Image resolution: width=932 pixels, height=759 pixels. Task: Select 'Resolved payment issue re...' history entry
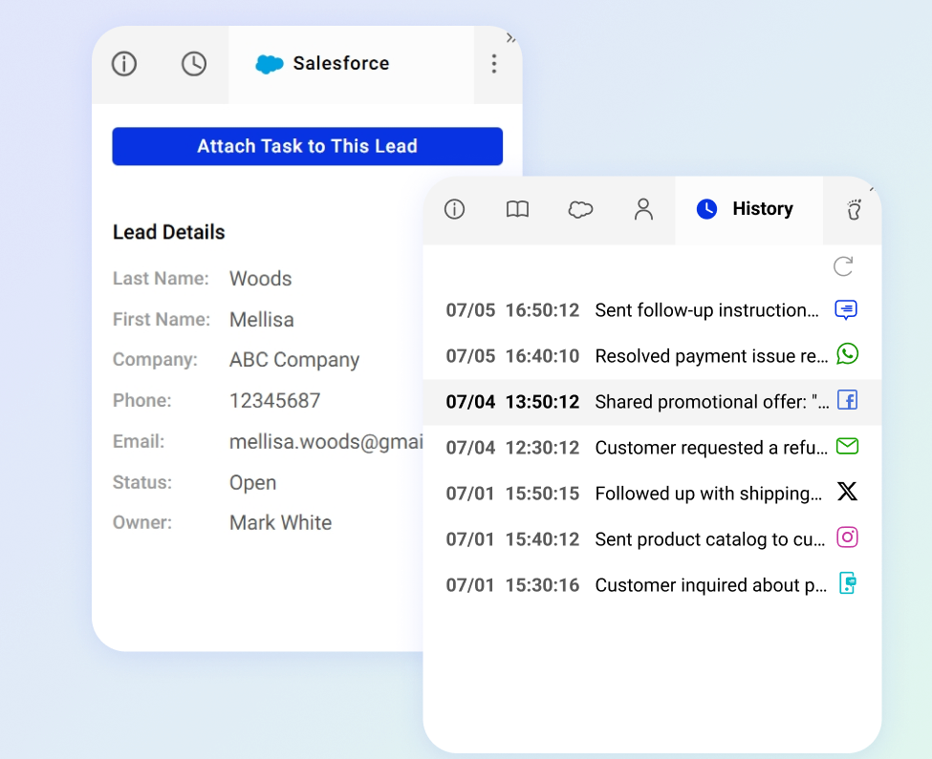pos(652,356)
